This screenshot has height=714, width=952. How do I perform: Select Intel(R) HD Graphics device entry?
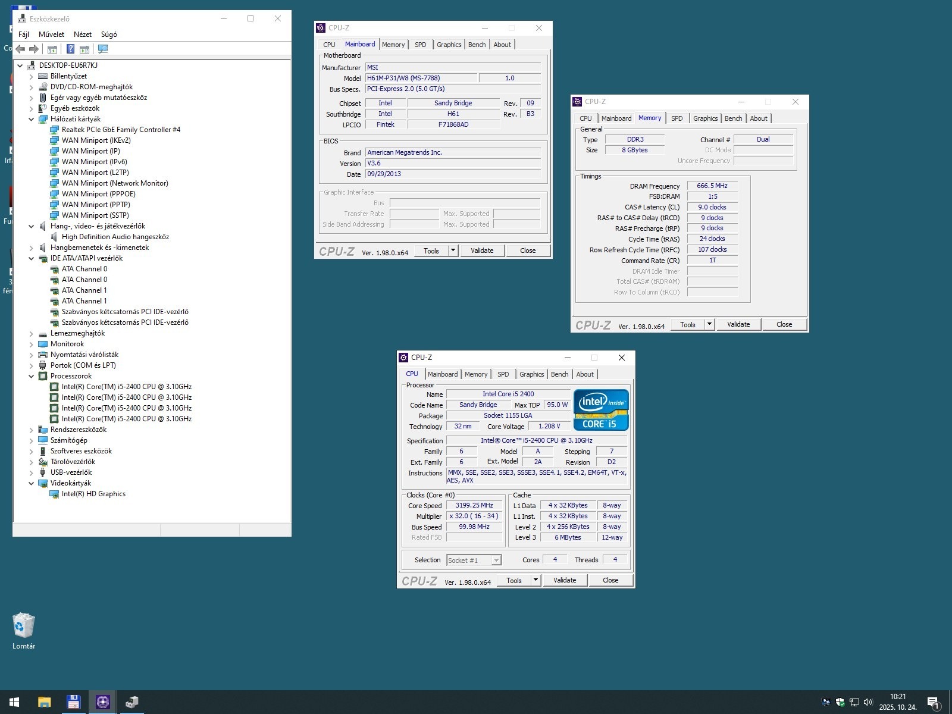pyautogui.click(x=93, y=494)
